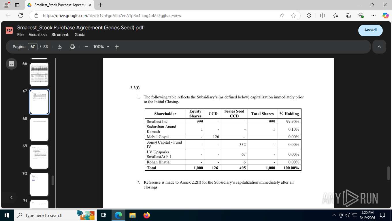This screenshot has height=221, width=392.
Task: Select the Smallest_Stock Purchase Agreement tab
Action: point(59,5)
